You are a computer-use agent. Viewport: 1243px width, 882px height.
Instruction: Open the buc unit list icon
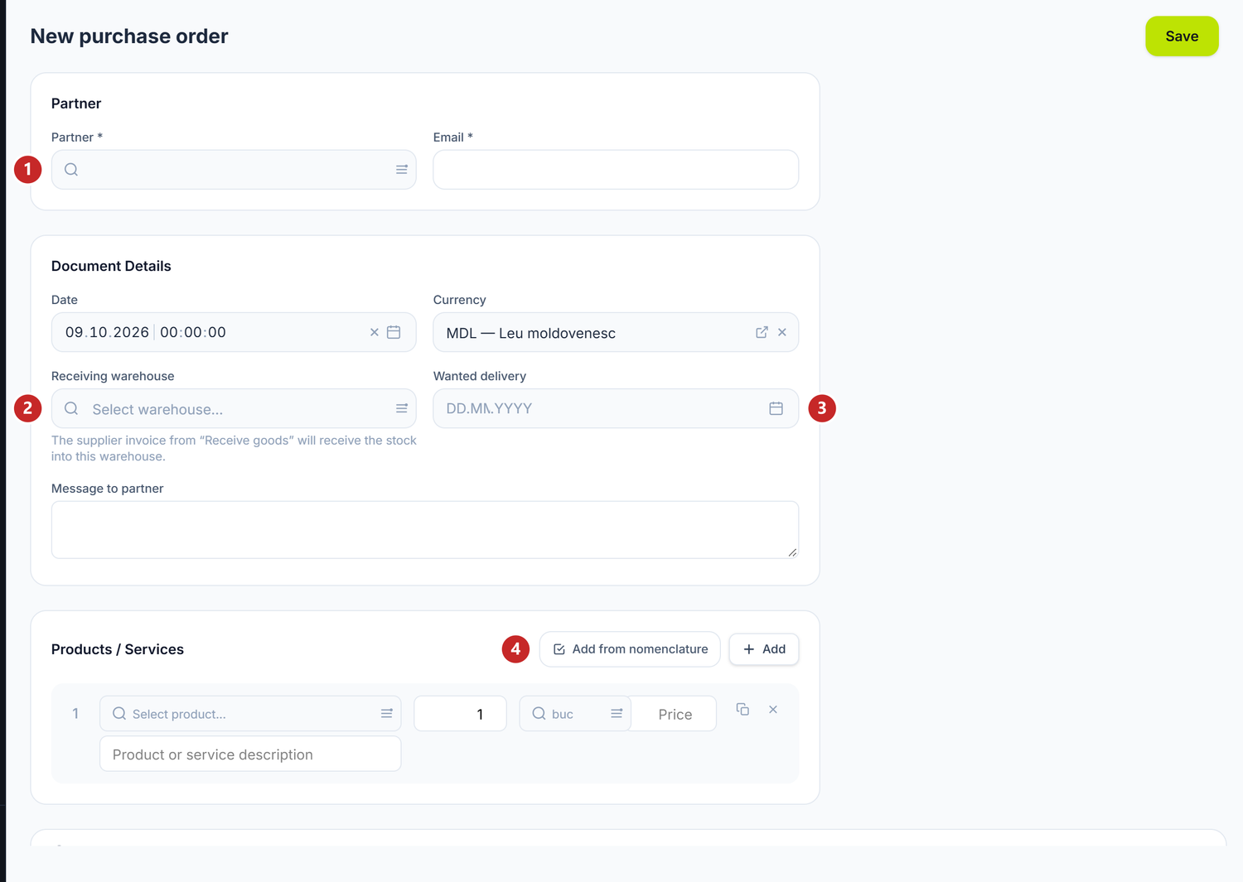pos(617,713)
